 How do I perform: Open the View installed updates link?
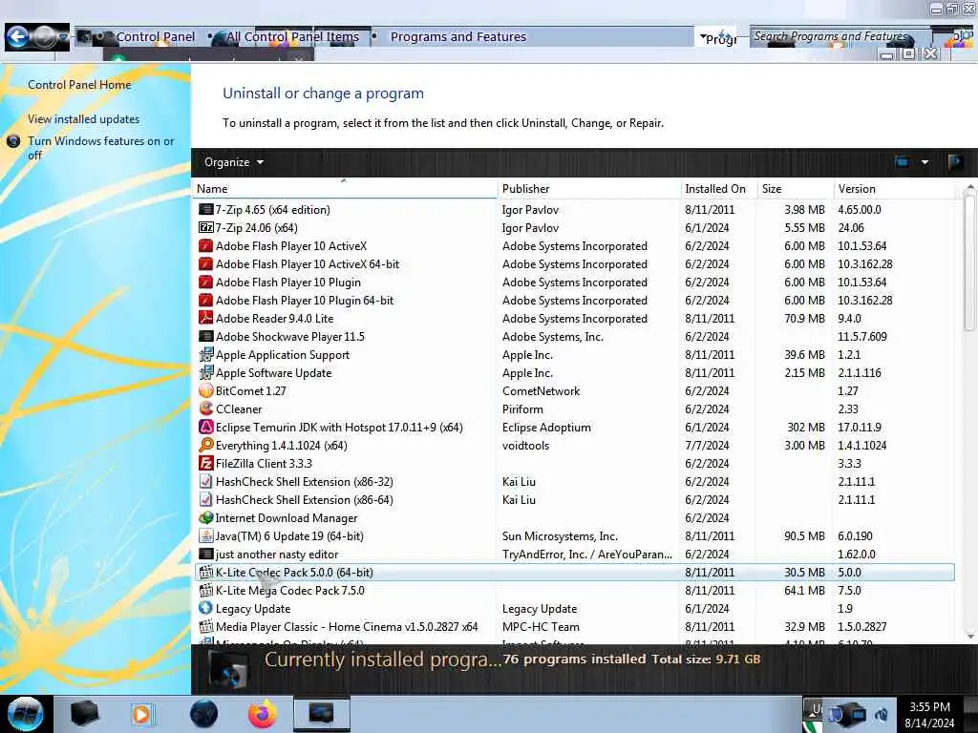pyautogui.click(x=84, y=118)
